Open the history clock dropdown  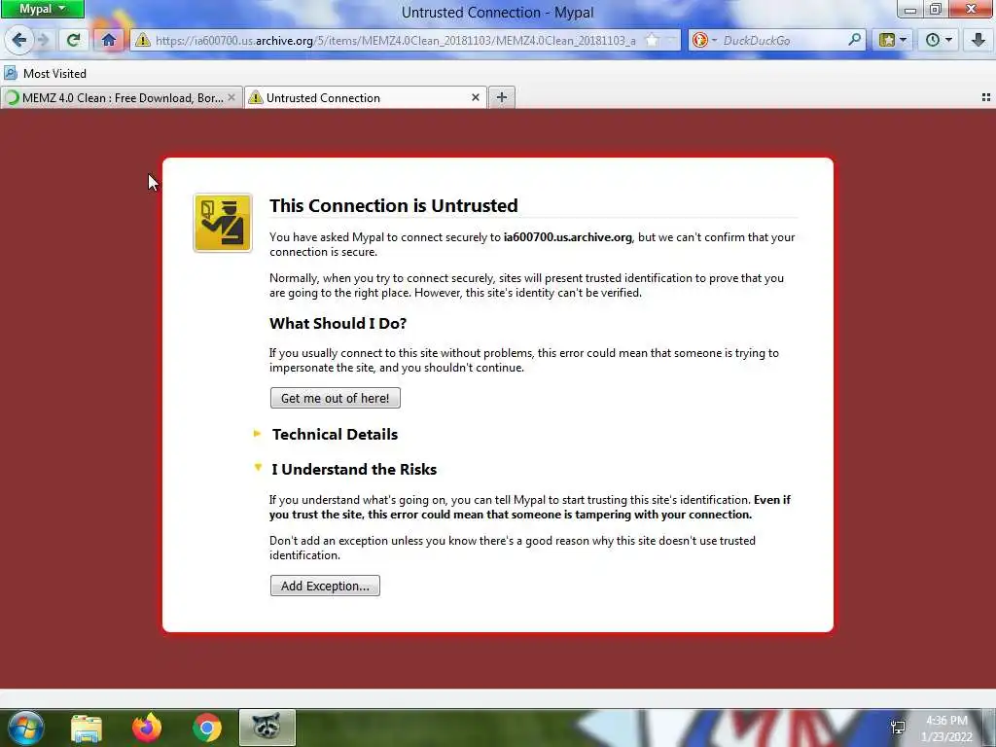[939, 41]
